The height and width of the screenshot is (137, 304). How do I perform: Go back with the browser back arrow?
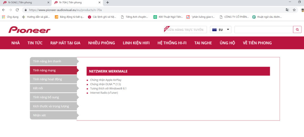pyautogui.click(x=4, y=10)
